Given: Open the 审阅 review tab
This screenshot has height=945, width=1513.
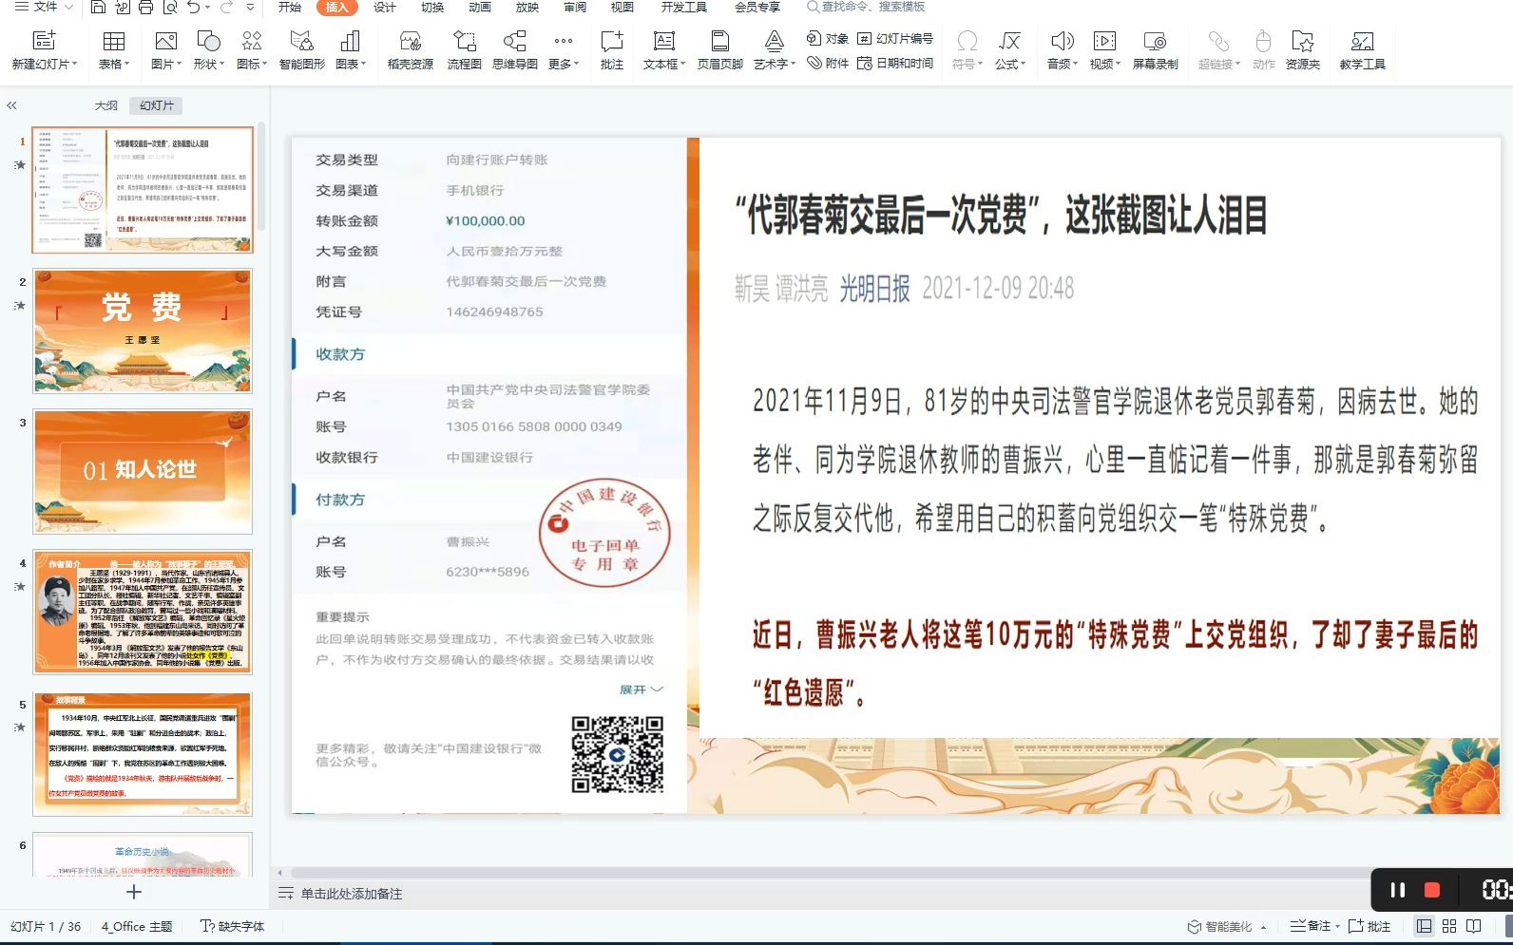Looking at the screenshot, I should pyautogui.click(x=575, y=7).
